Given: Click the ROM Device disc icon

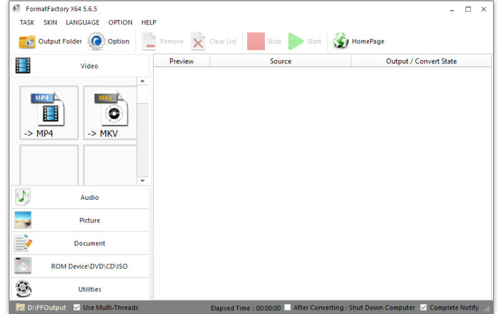Looking at the screenshot, I should [23, 266].
